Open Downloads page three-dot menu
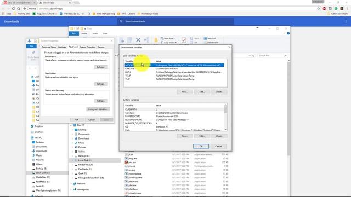Viewport: 351px width, 197px height. pos(346,21)
